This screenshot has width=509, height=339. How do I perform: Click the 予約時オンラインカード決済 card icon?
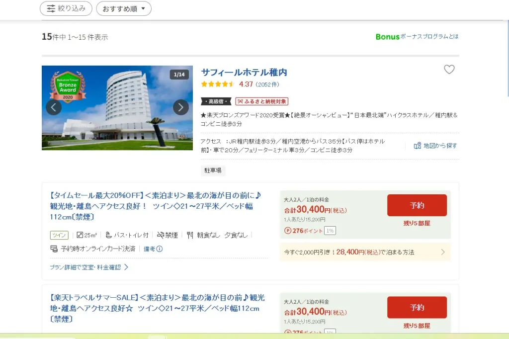click(x=54, y=249)
